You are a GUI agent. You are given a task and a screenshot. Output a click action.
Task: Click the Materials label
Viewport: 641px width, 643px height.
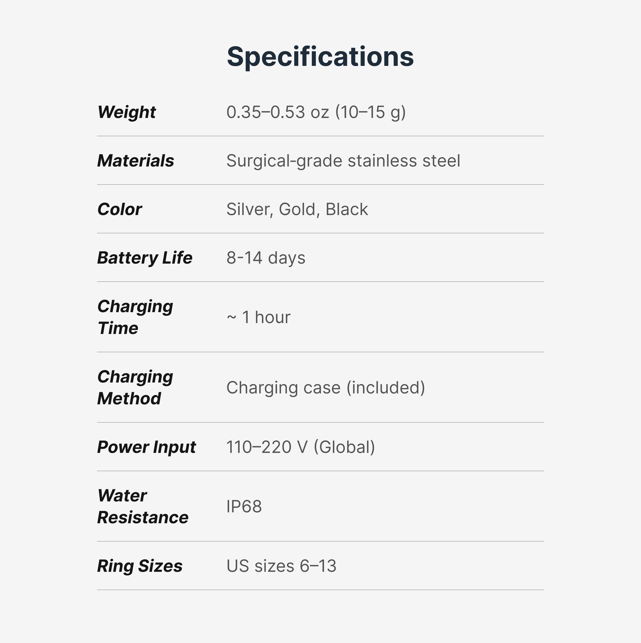pyautogui.click(x=136, y=160)
